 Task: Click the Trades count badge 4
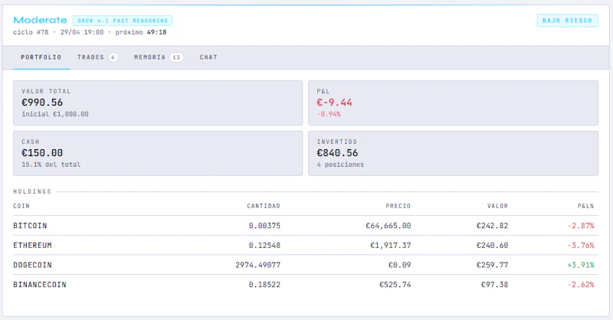click(113, 57)
